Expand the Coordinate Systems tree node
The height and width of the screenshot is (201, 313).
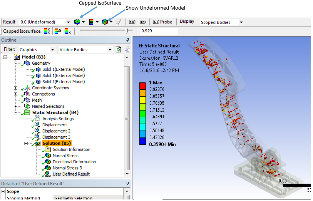coord(16,88)
